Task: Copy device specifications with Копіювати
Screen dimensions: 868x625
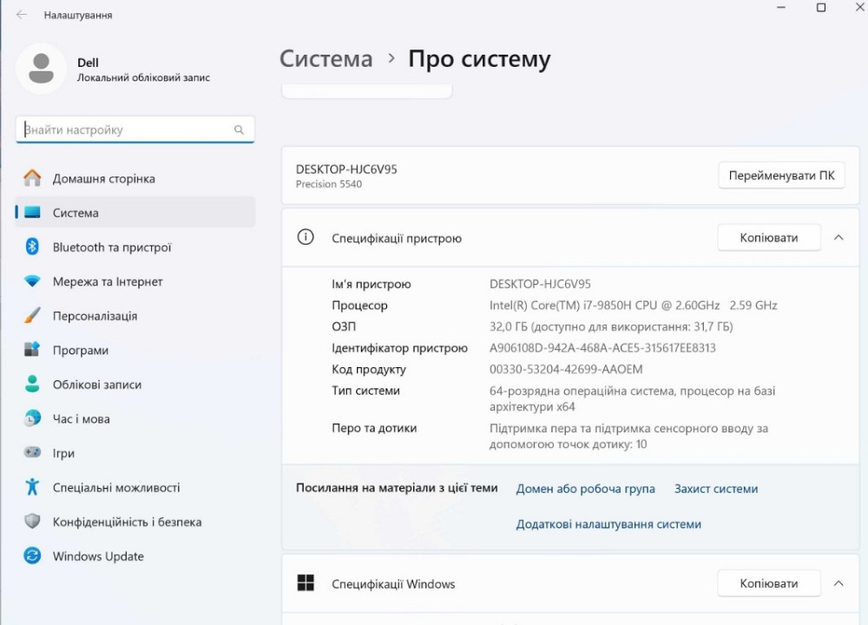Action: [768, 237]
